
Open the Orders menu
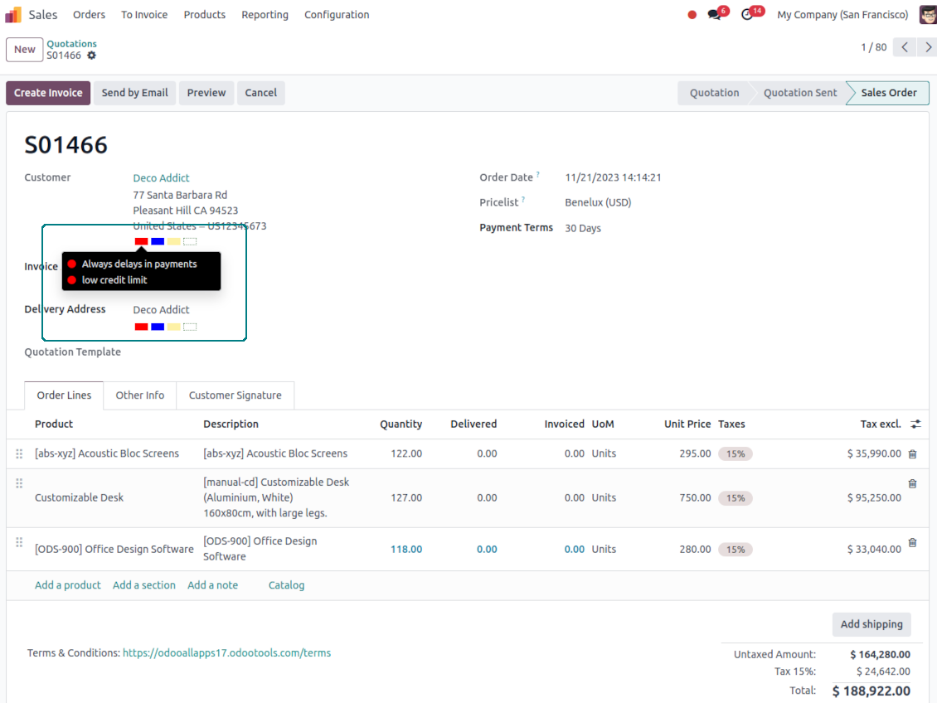coord(89,15)
